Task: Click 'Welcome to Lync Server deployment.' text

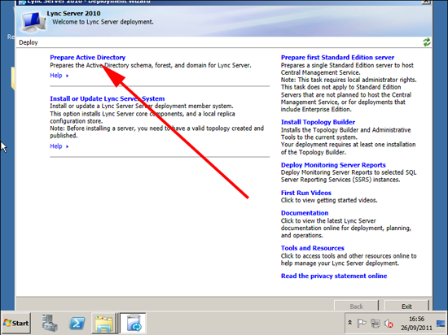Action: coord(103,22)
